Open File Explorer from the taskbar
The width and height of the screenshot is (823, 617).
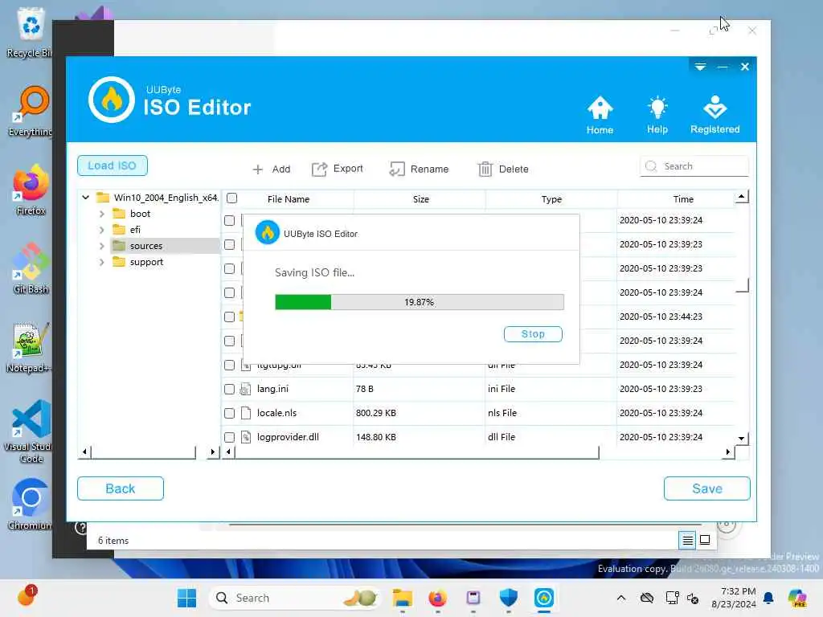(x=403, y=598)
